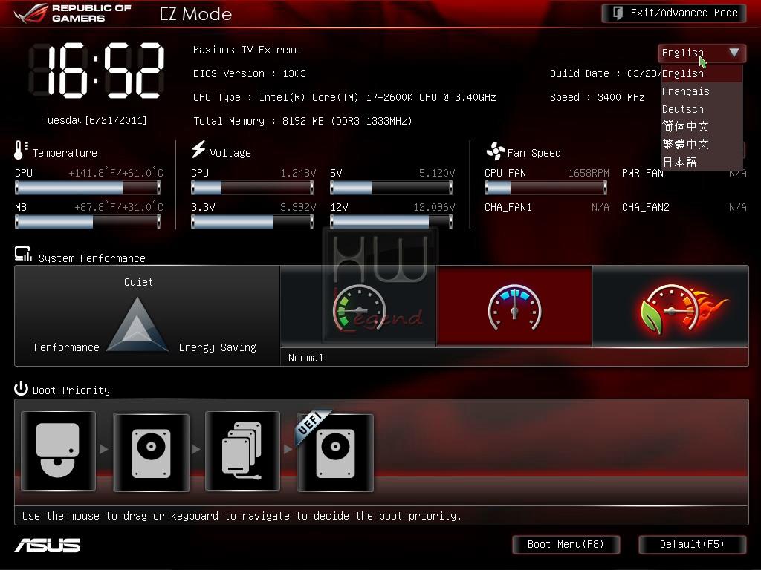Click the 3.392V voltage value
This screenshot has width=761, height=570.
tap(298, 208)
